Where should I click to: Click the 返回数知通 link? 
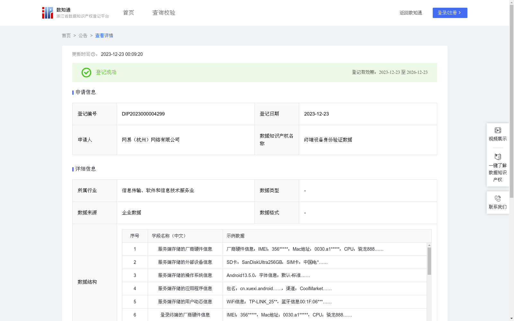411,13
